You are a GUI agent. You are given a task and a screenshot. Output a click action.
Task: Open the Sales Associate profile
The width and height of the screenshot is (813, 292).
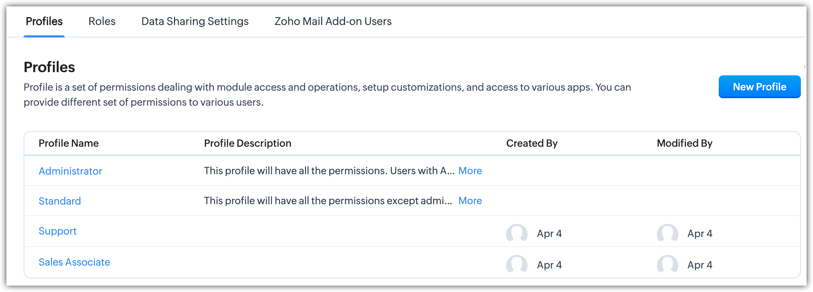click(74, 262)
